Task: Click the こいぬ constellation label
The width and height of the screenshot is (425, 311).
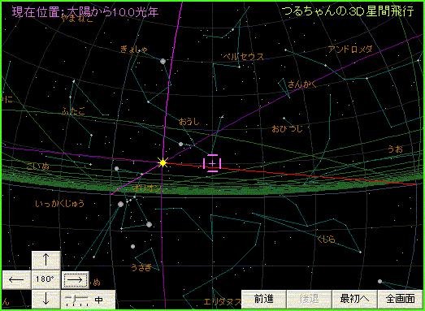Action: 38,166
